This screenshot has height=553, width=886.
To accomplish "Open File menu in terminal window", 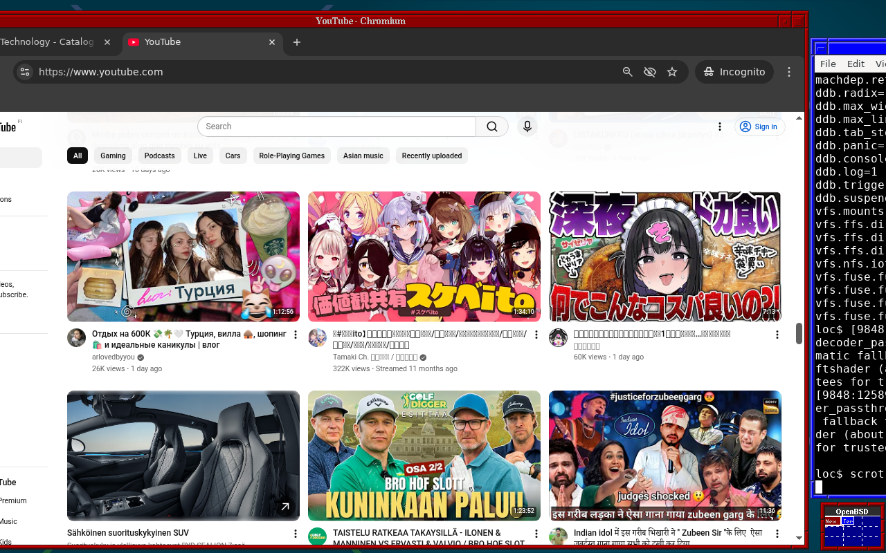I will pyautogui.click(x=828, y=64).
